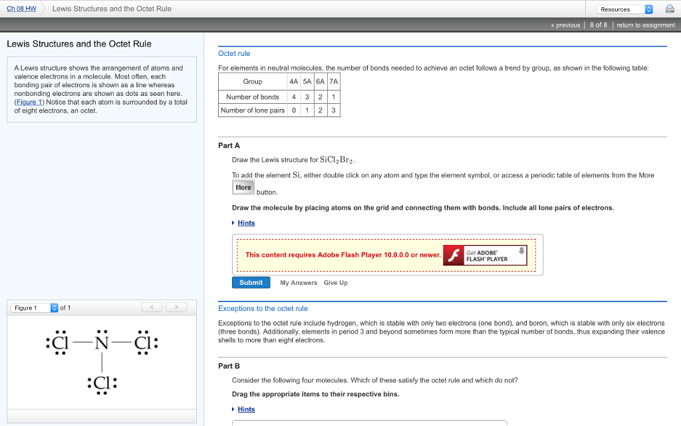681x426 pixels.
Task: Go to the previous problem link
Action: click(565, 25)
